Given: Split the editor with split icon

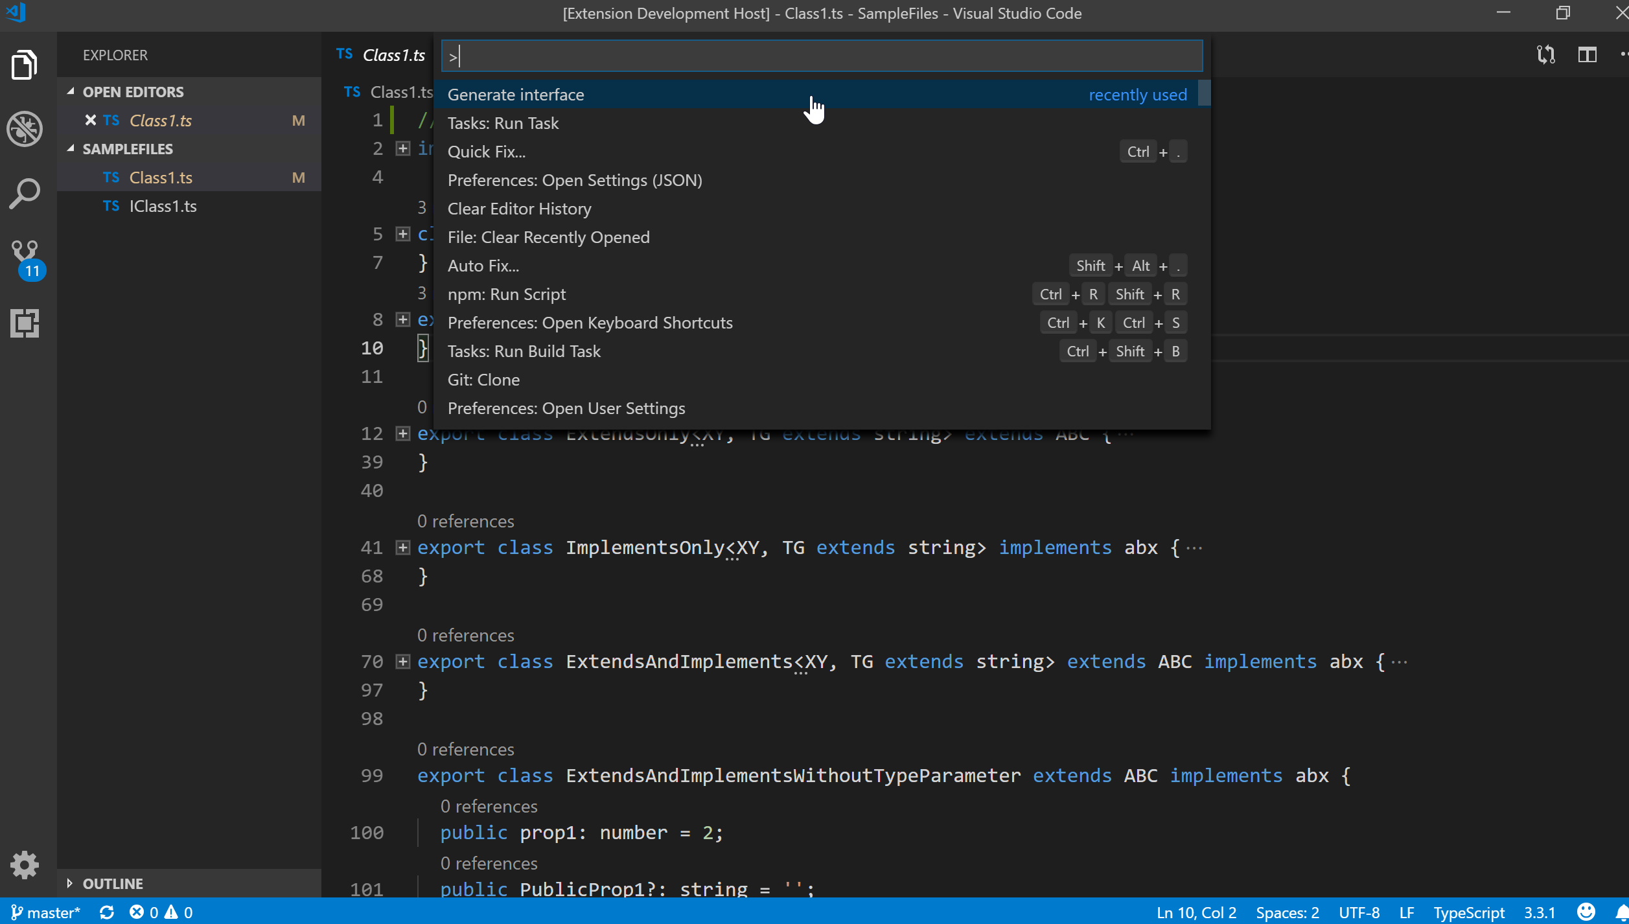Looking at the screenshot, I should pos(1587,55).
